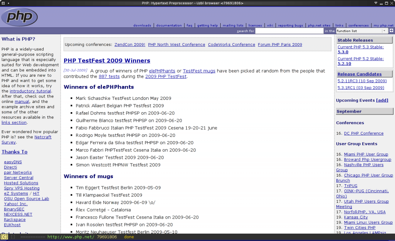Open PHP TestFest 2009 Winners headline
395x241 pixels.
point(107,61)
